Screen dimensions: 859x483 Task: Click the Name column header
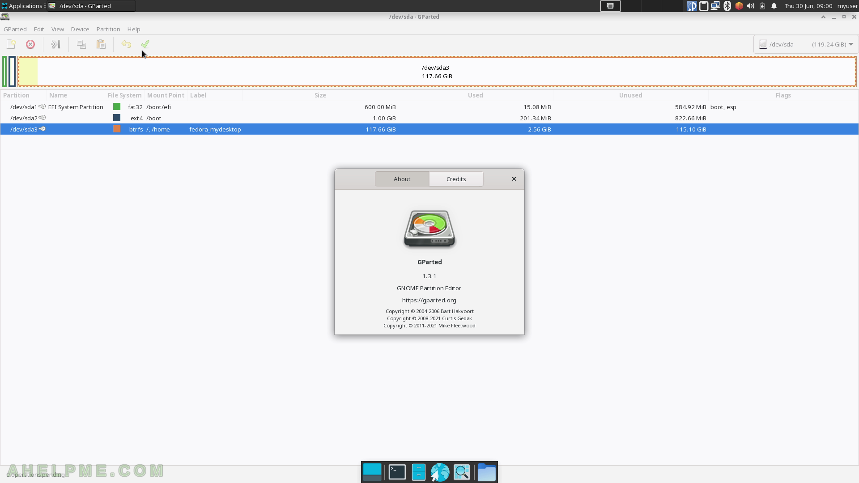pos(75,95)
